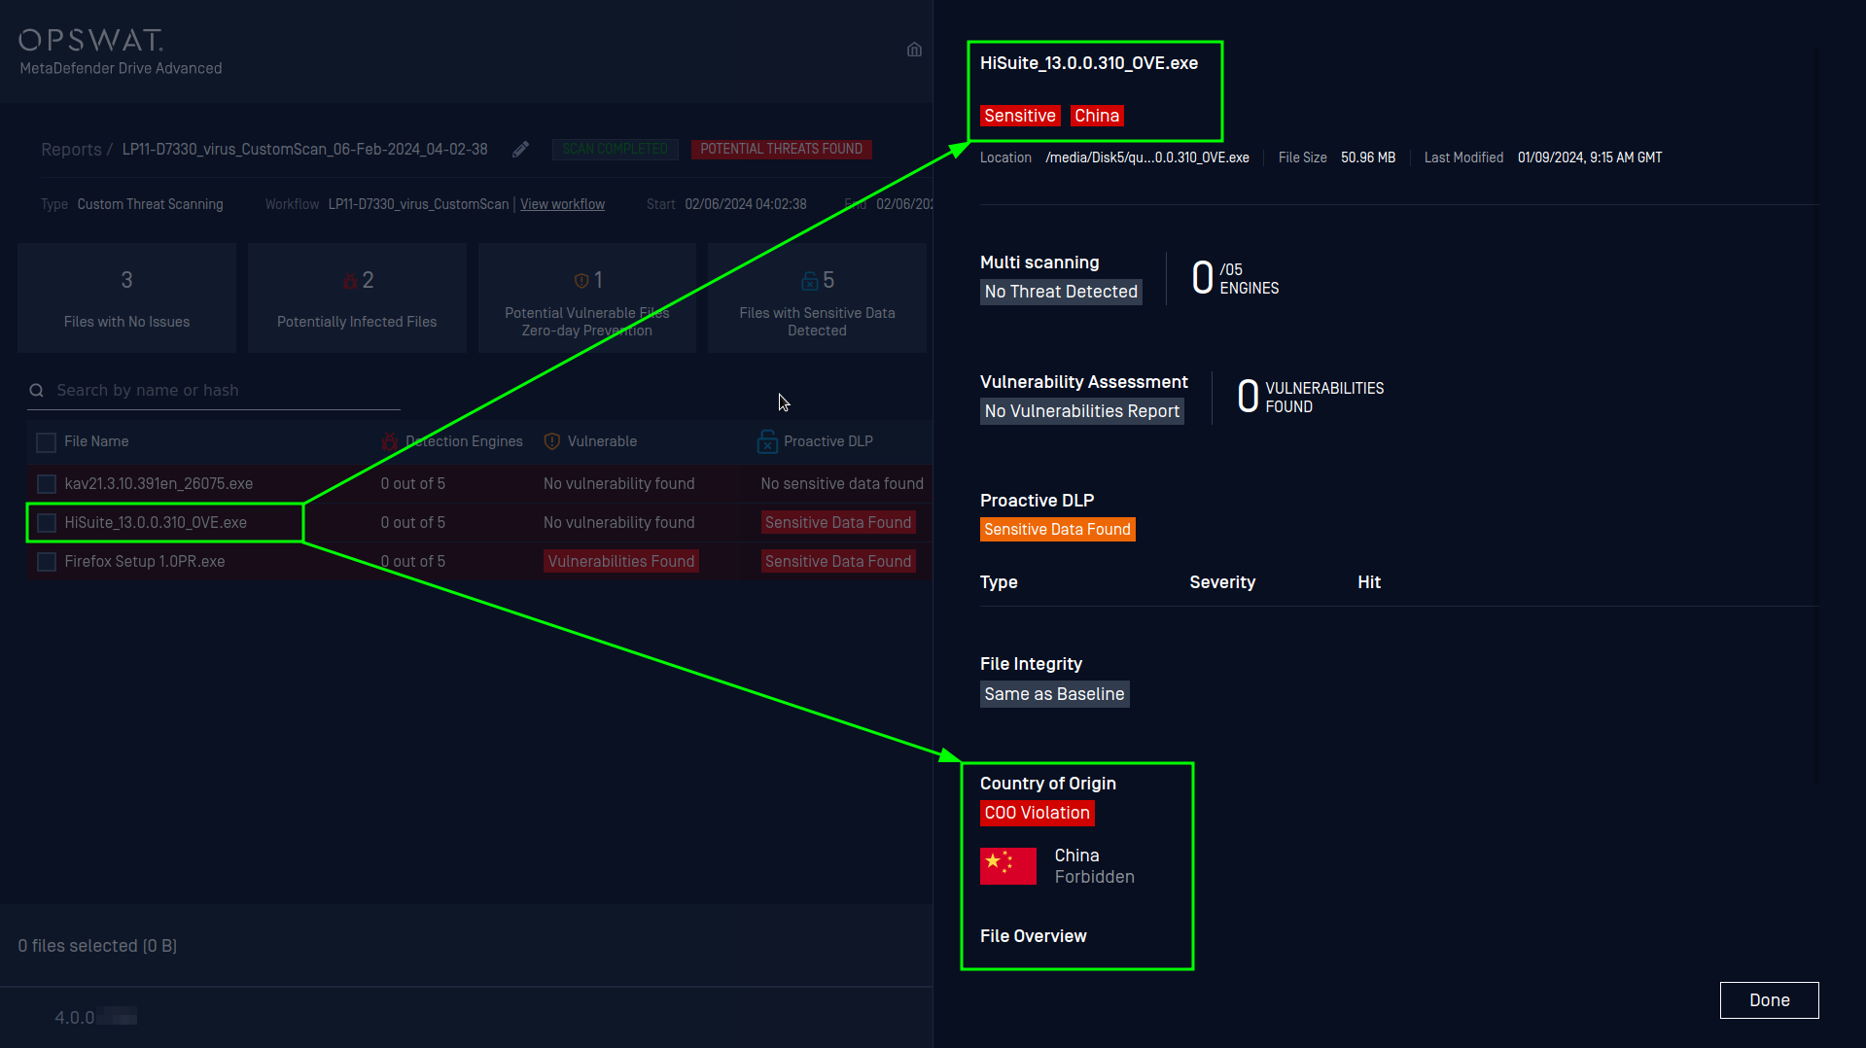Click the Severity column header in Proactive DLP
Viewport: 1866px width, 1048px height.
[x=1222, y=582]
